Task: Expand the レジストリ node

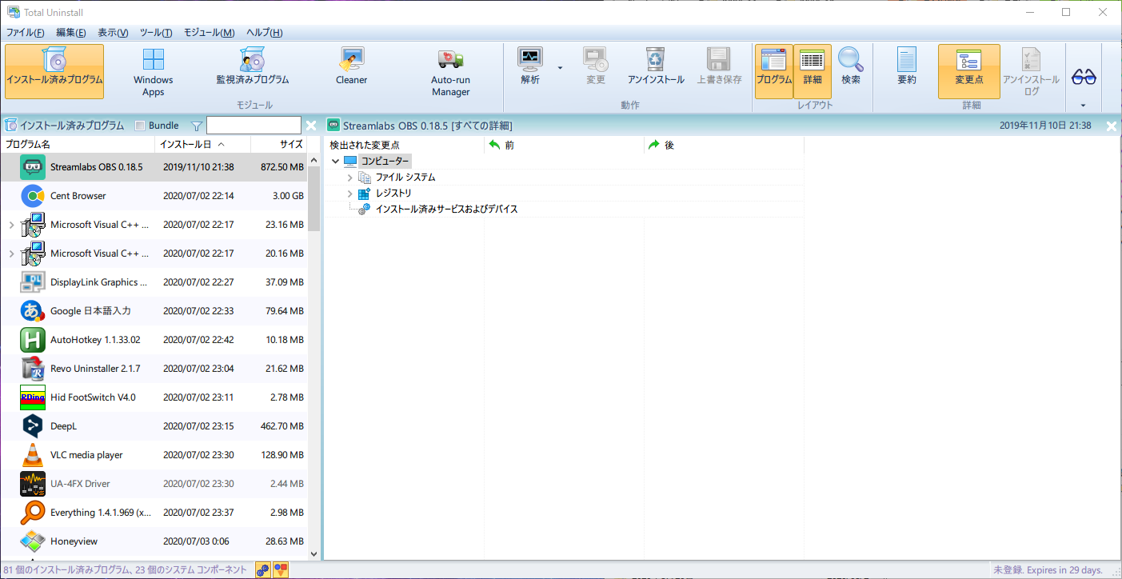Action: (349, 194)
